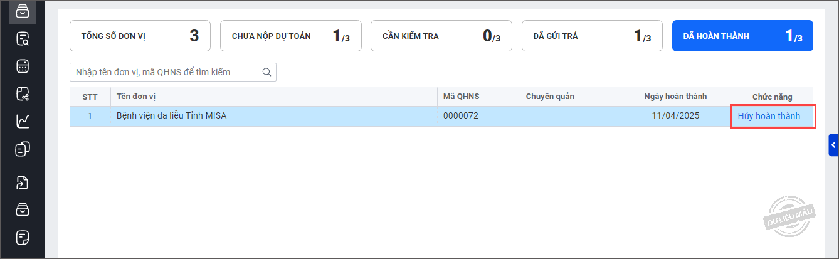
Task: Click the note icon at sidebar bottom
Action: click(x=23, y=238)
